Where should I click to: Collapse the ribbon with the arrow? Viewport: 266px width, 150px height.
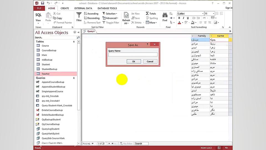pos(230,27)
